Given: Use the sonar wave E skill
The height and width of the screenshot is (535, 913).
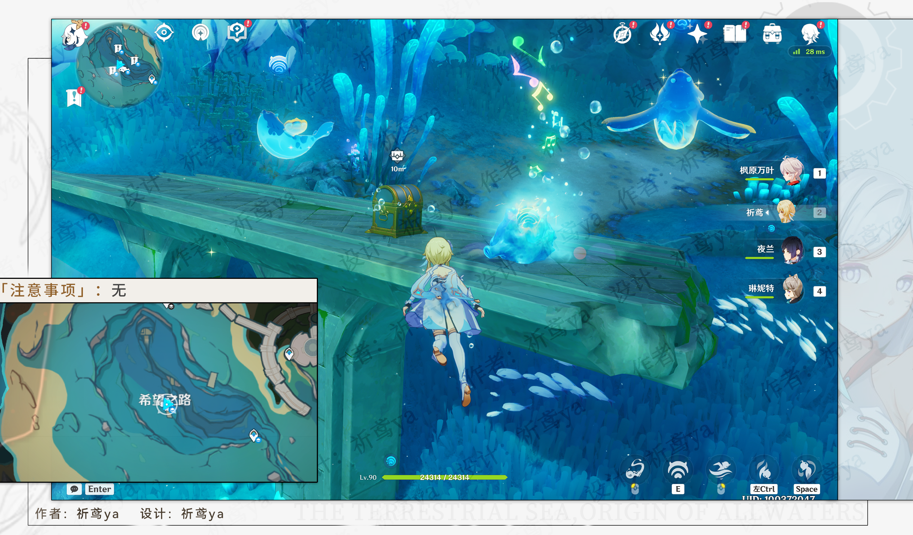Looking at the screenshot, I should tap(678, 470).
